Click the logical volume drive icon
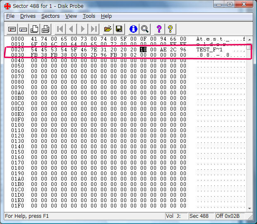257x224 pixels. click(23, 29)
